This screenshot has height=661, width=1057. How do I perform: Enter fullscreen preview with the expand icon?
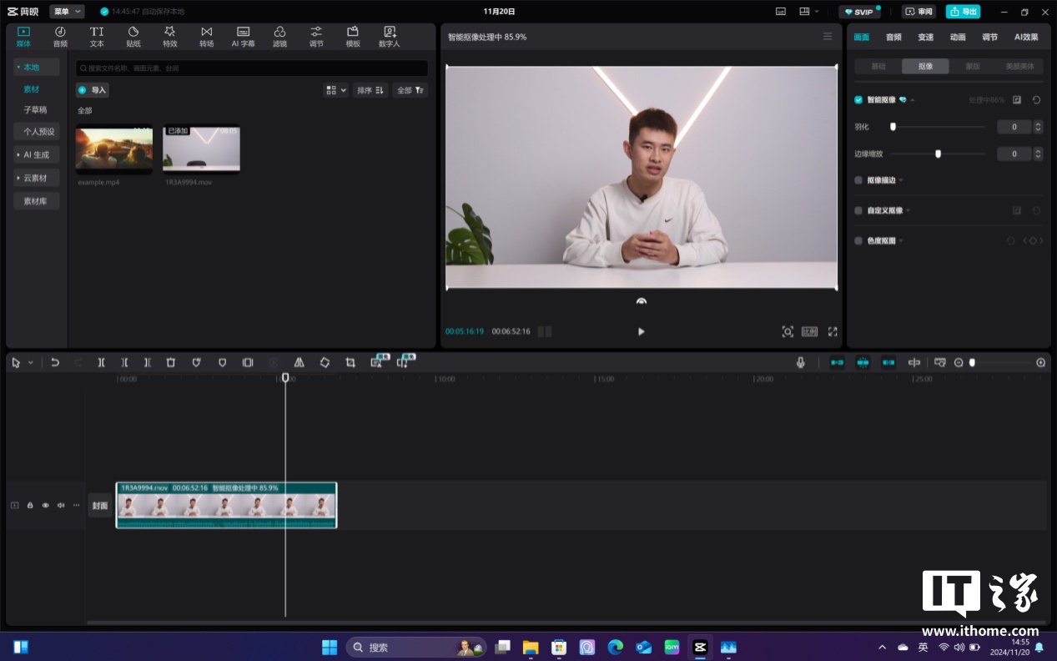(x=833, y=331)
